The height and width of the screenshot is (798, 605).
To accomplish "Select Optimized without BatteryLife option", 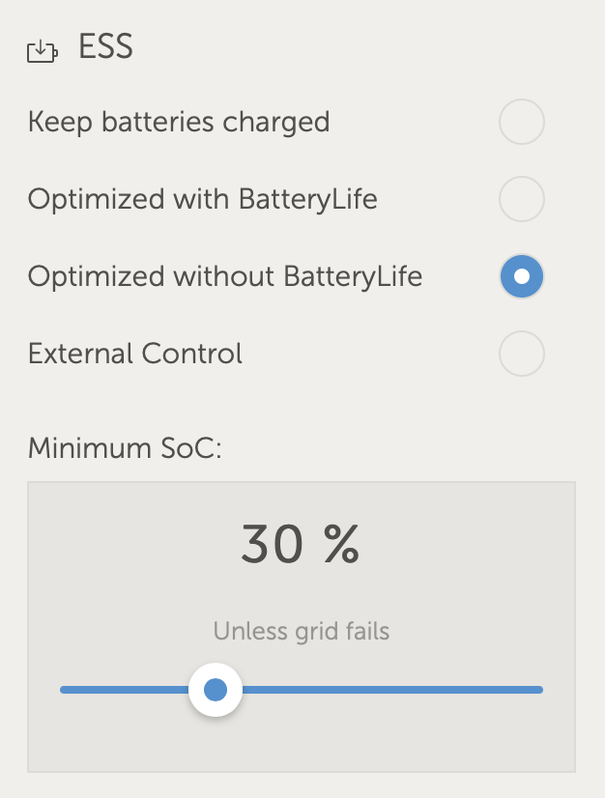I will pos(522,276).
